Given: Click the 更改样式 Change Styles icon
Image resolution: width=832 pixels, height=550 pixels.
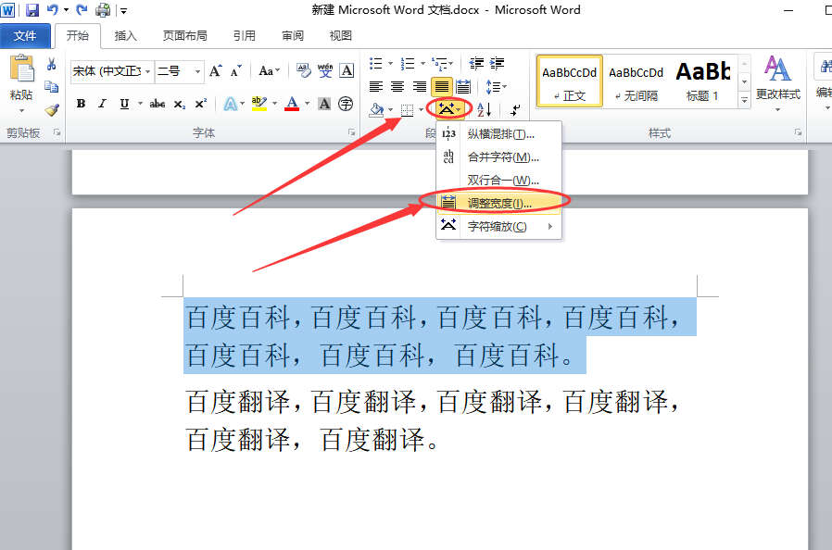Looking at the screenshot, I should pos(777,82).
